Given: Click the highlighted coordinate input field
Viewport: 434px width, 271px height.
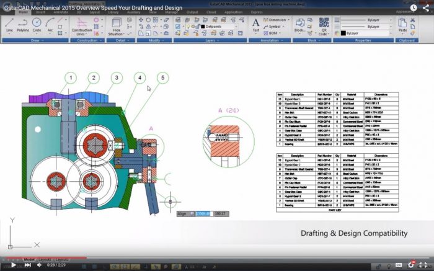Looking at the screenshot, I should point(204,214).
